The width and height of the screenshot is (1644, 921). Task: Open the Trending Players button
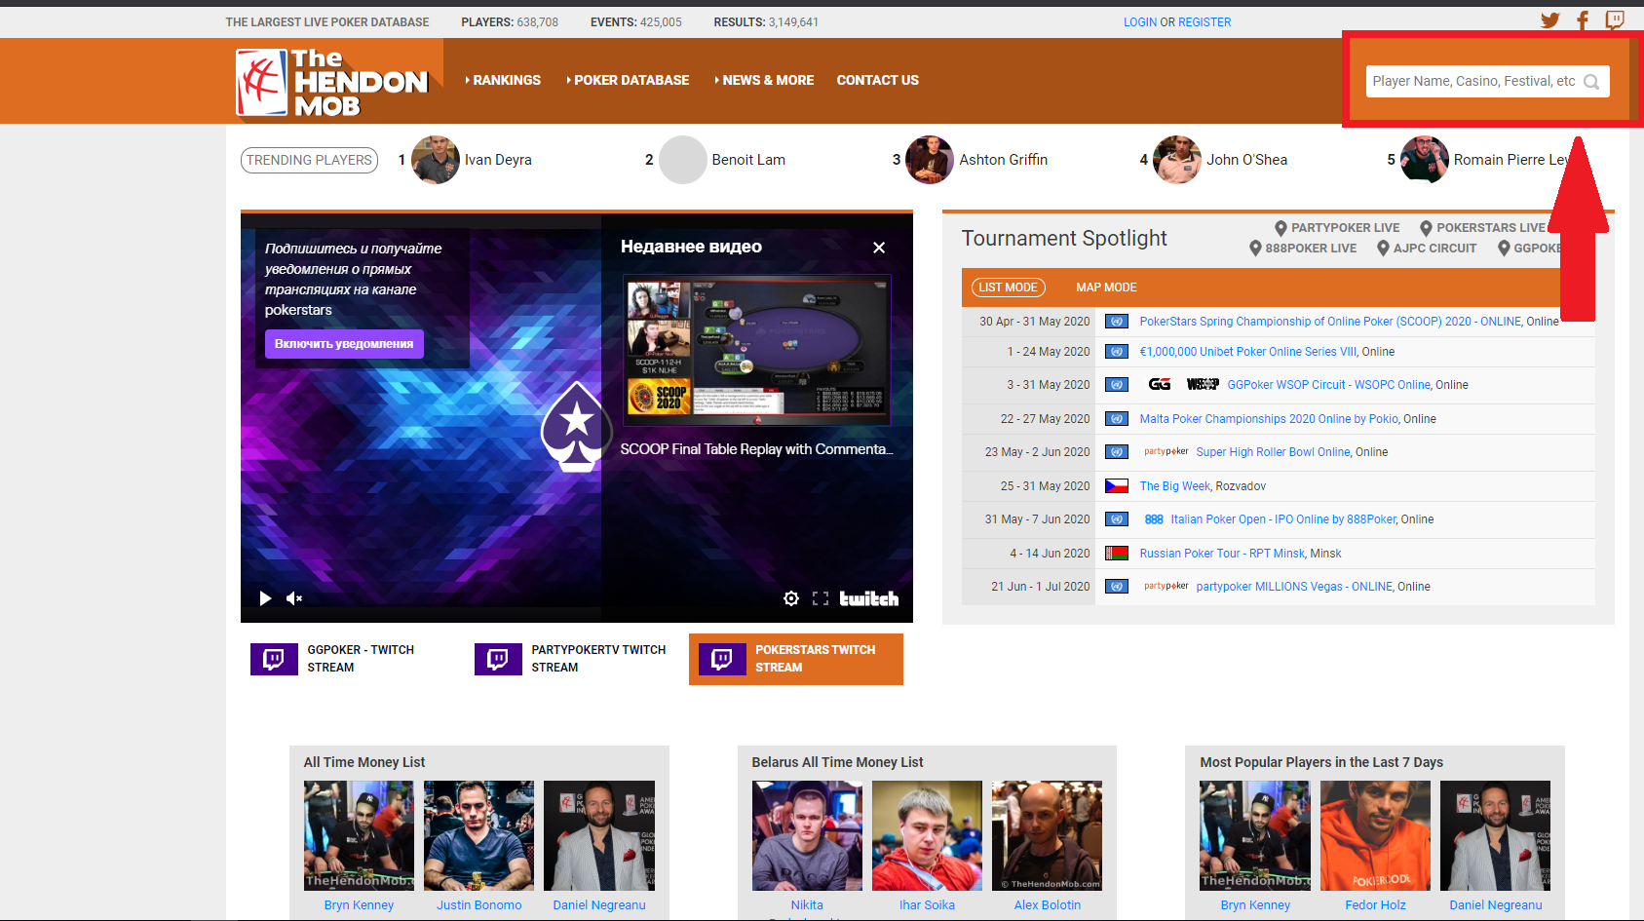309,160
